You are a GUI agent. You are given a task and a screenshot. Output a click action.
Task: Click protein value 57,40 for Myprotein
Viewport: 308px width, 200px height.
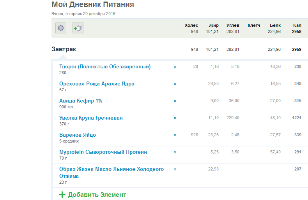pyautogui.click(x=275, y=152)
